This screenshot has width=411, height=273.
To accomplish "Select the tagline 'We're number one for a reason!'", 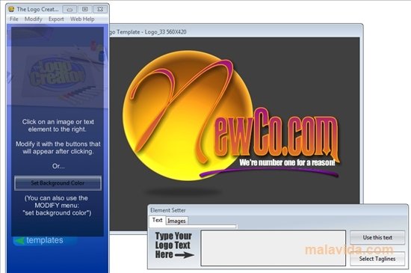I will coord(287,162).
